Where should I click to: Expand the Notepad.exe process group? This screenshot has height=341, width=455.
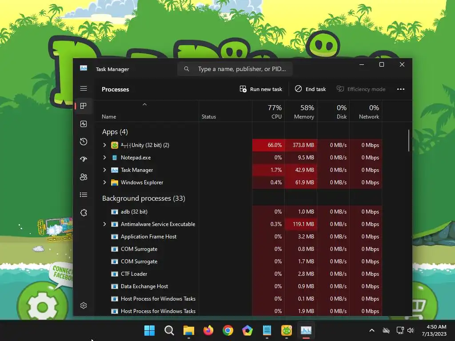pos(104,158)
